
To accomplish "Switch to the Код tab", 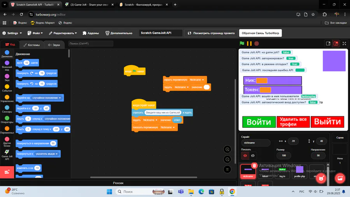I will point(10,44).
